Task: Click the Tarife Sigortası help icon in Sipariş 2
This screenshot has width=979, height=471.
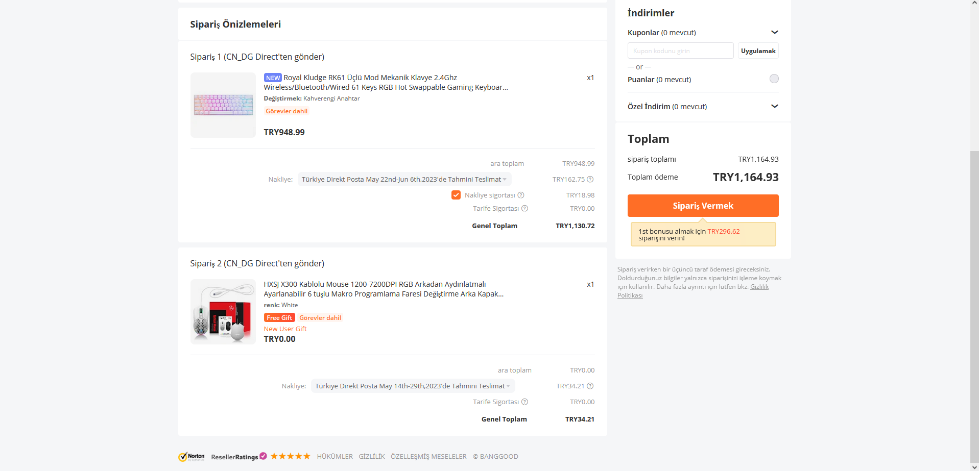Action: click(x=524, y=402)
